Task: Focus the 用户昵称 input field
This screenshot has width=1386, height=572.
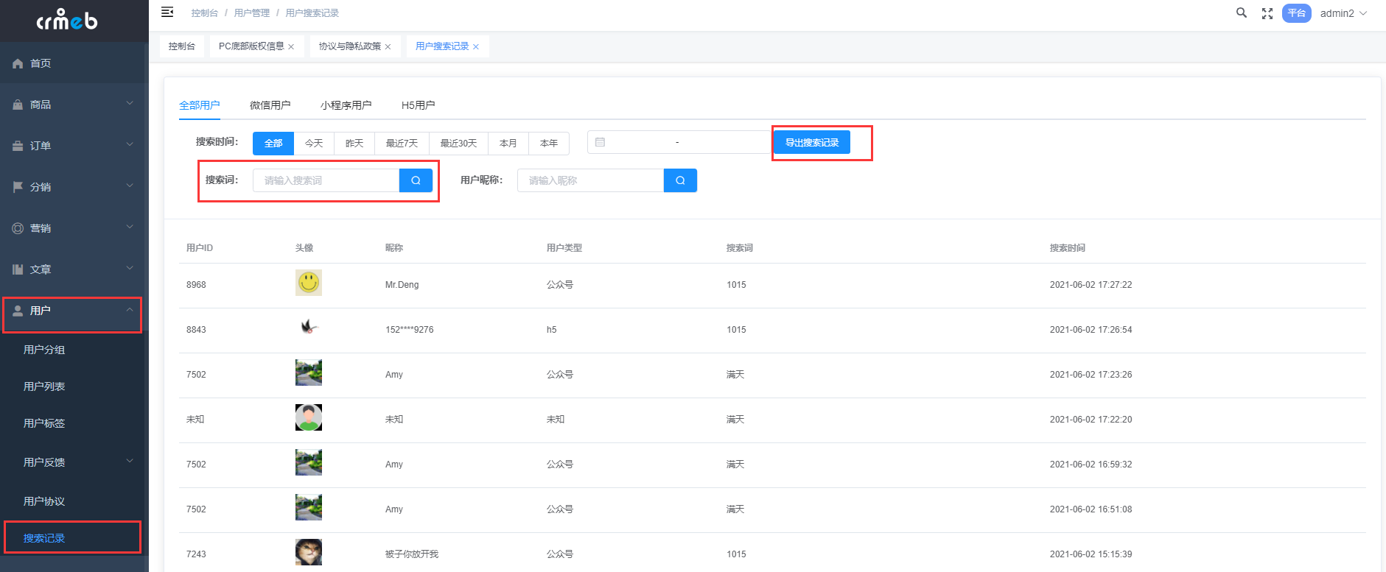Action: 590,180
